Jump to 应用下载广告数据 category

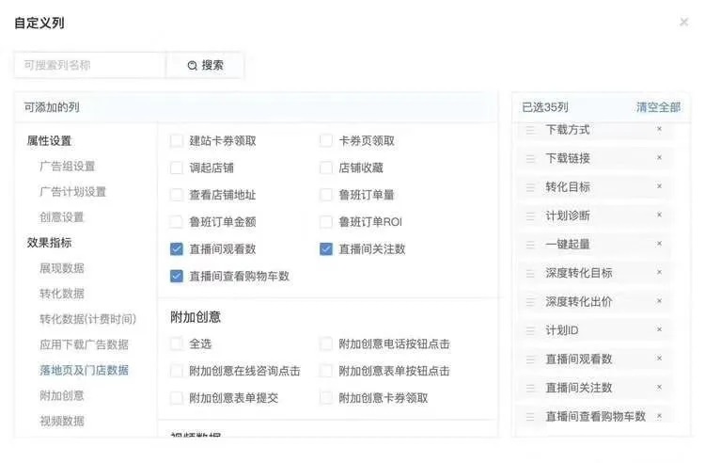(x=84, y=344)
